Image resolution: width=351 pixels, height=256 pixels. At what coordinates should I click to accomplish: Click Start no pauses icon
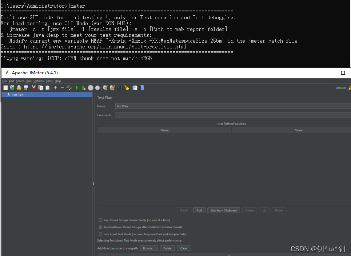(84, 88)
